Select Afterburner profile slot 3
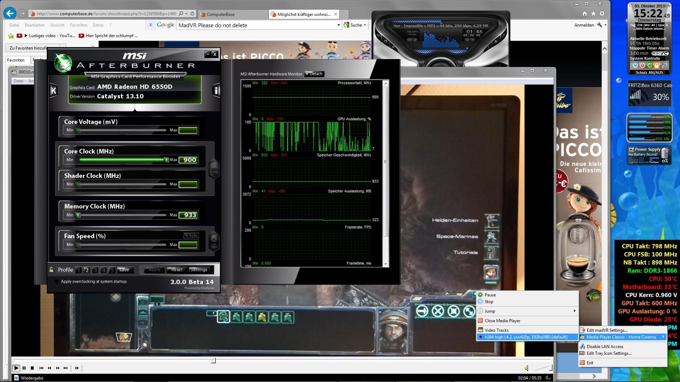680x382 pixels. tap(95, 270)
